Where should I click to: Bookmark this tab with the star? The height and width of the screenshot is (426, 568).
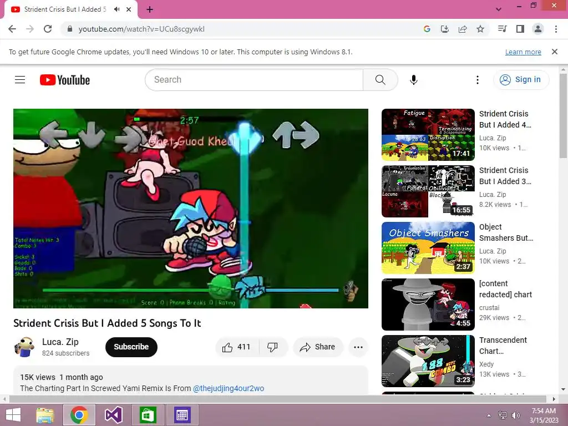[x=480, y=29]
